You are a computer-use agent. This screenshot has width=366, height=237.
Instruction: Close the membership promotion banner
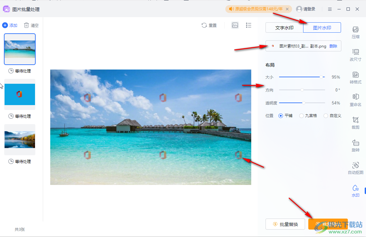(x=287, y=9)
